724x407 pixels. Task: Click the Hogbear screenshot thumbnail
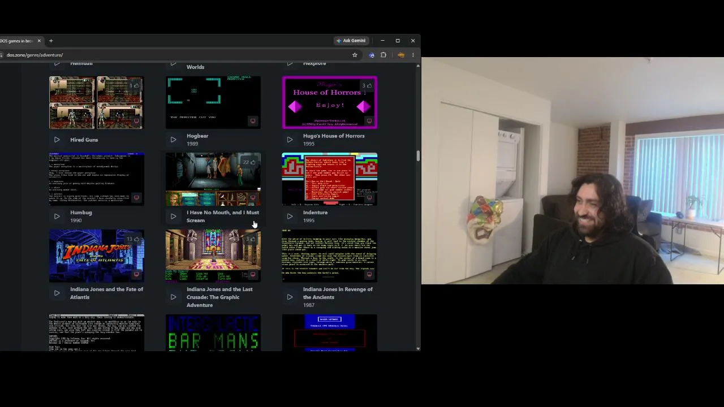tap(213, 102)
